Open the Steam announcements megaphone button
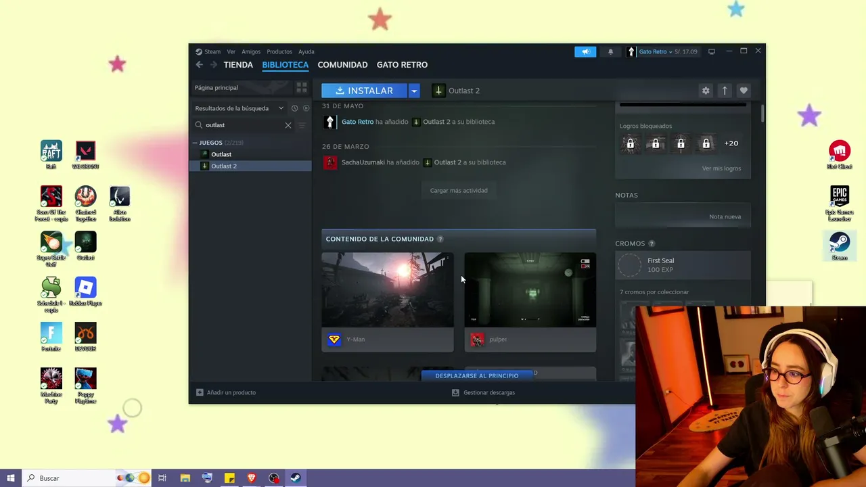The image size is (866, 487). point(585,51)
